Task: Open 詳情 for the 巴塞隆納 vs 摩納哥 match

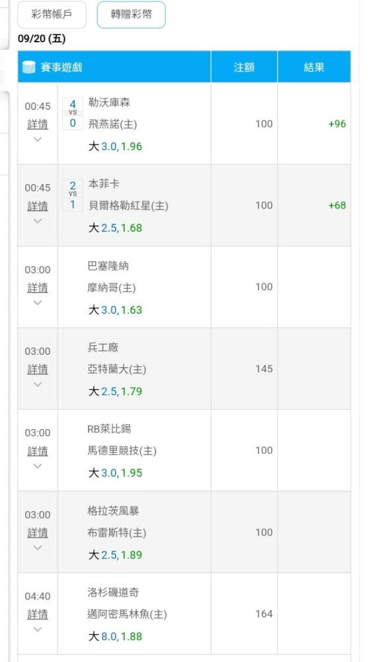Action: pos(38,288)
